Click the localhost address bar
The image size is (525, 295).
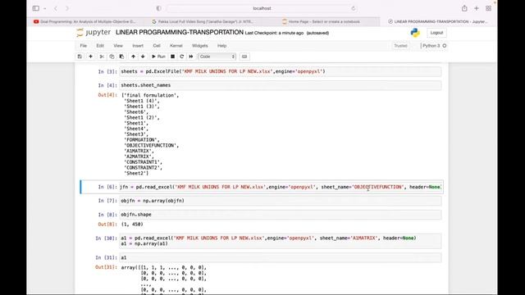point(262,8)
